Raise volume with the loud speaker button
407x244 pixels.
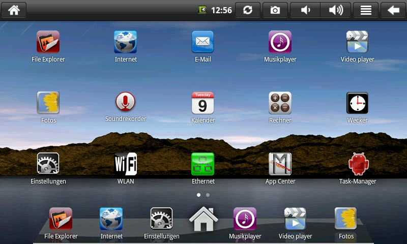pyautogui.click(x=336, y=10)
